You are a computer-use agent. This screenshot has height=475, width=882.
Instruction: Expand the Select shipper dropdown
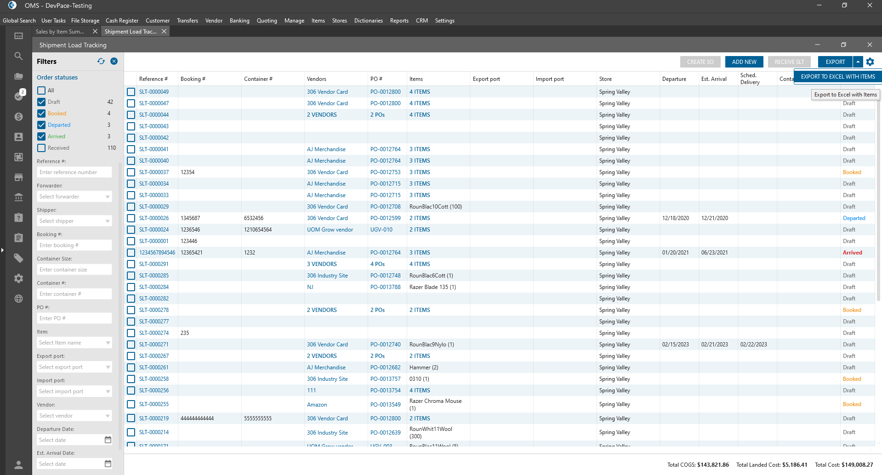(x=74, y=221)
